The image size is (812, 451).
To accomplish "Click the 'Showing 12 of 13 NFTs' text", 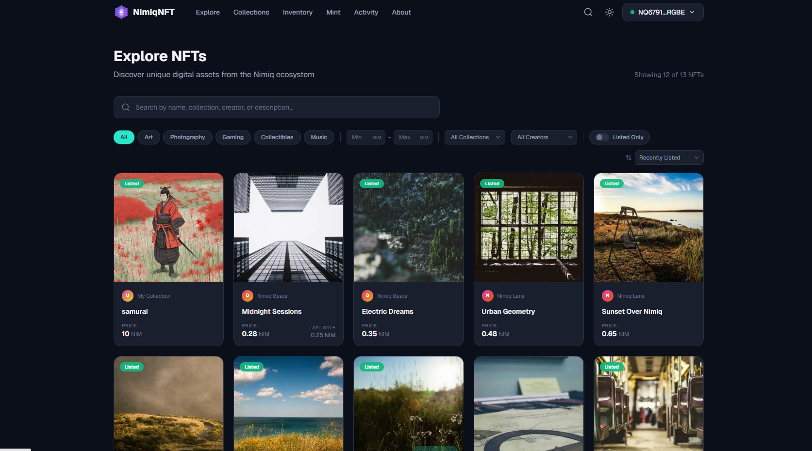I will (669, 75).
